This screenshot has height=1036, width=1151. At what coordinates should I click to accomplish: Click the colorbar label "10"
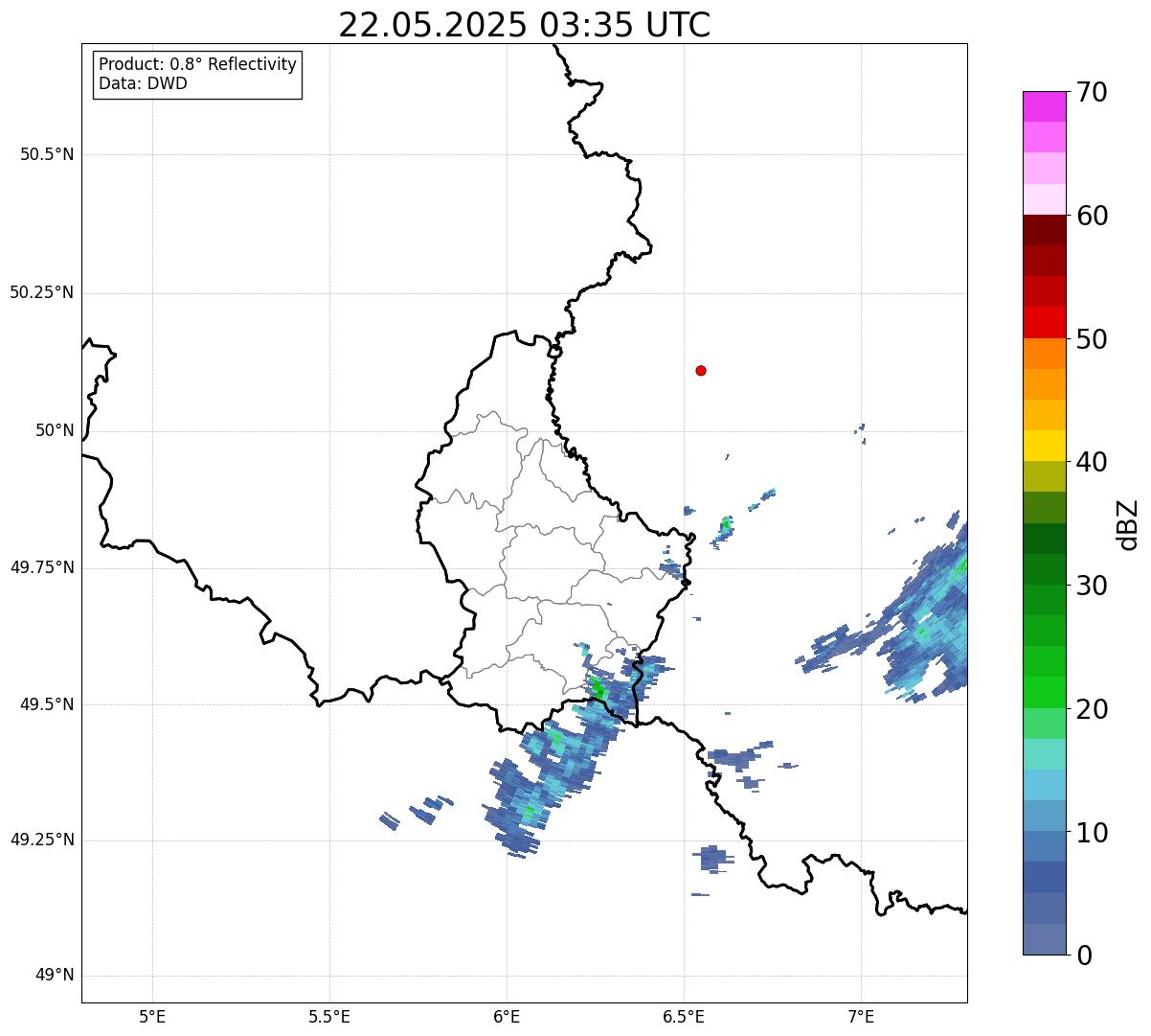click(x=1092, y=833)
